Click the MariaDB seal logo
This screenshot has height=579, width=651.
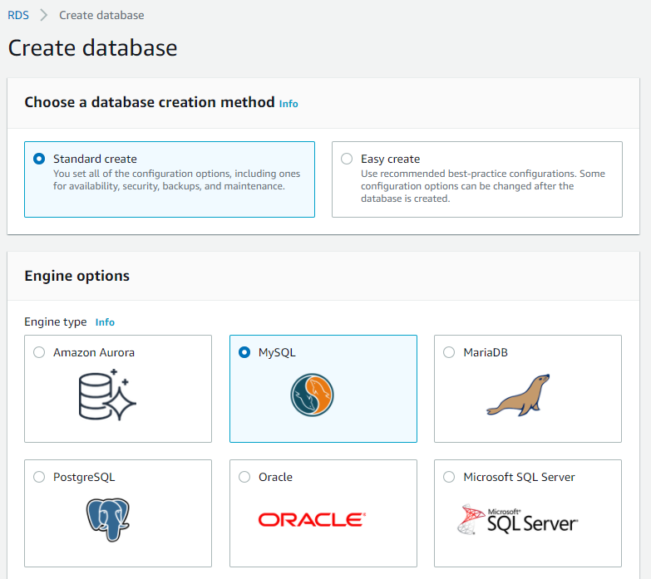pos(518,395)
